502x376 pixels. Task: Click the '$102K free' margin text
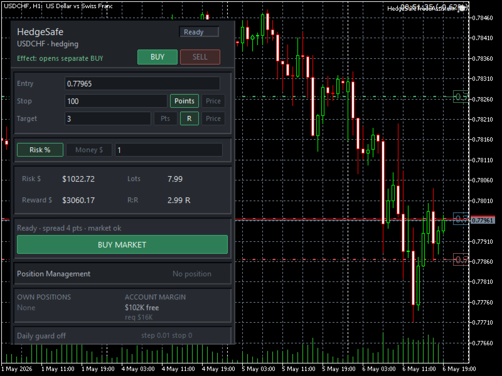[x=142, y=308]
